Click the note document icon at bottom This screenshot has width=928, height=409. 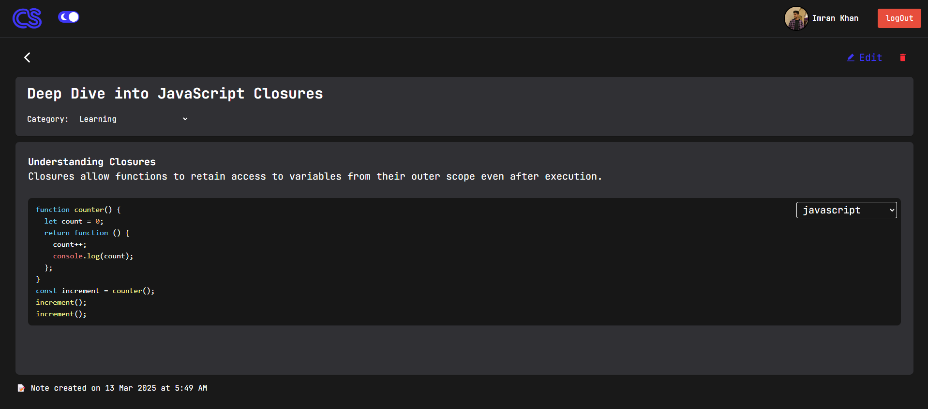coord(21,388)
